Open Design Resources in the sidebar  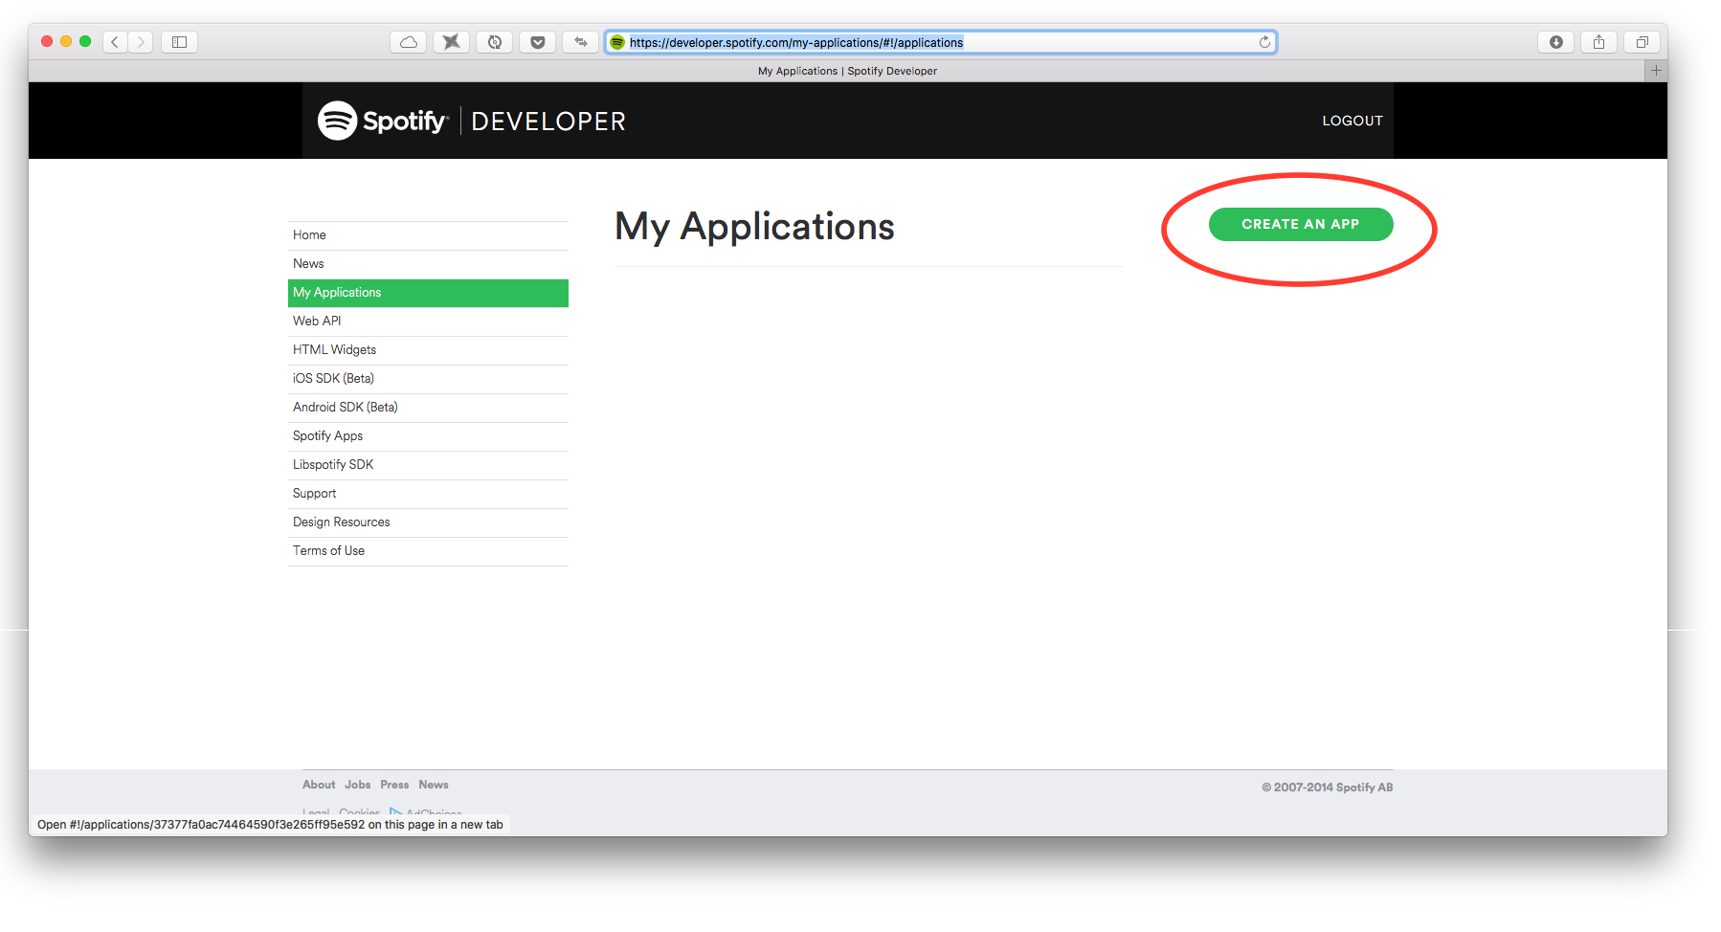point(428,522)
